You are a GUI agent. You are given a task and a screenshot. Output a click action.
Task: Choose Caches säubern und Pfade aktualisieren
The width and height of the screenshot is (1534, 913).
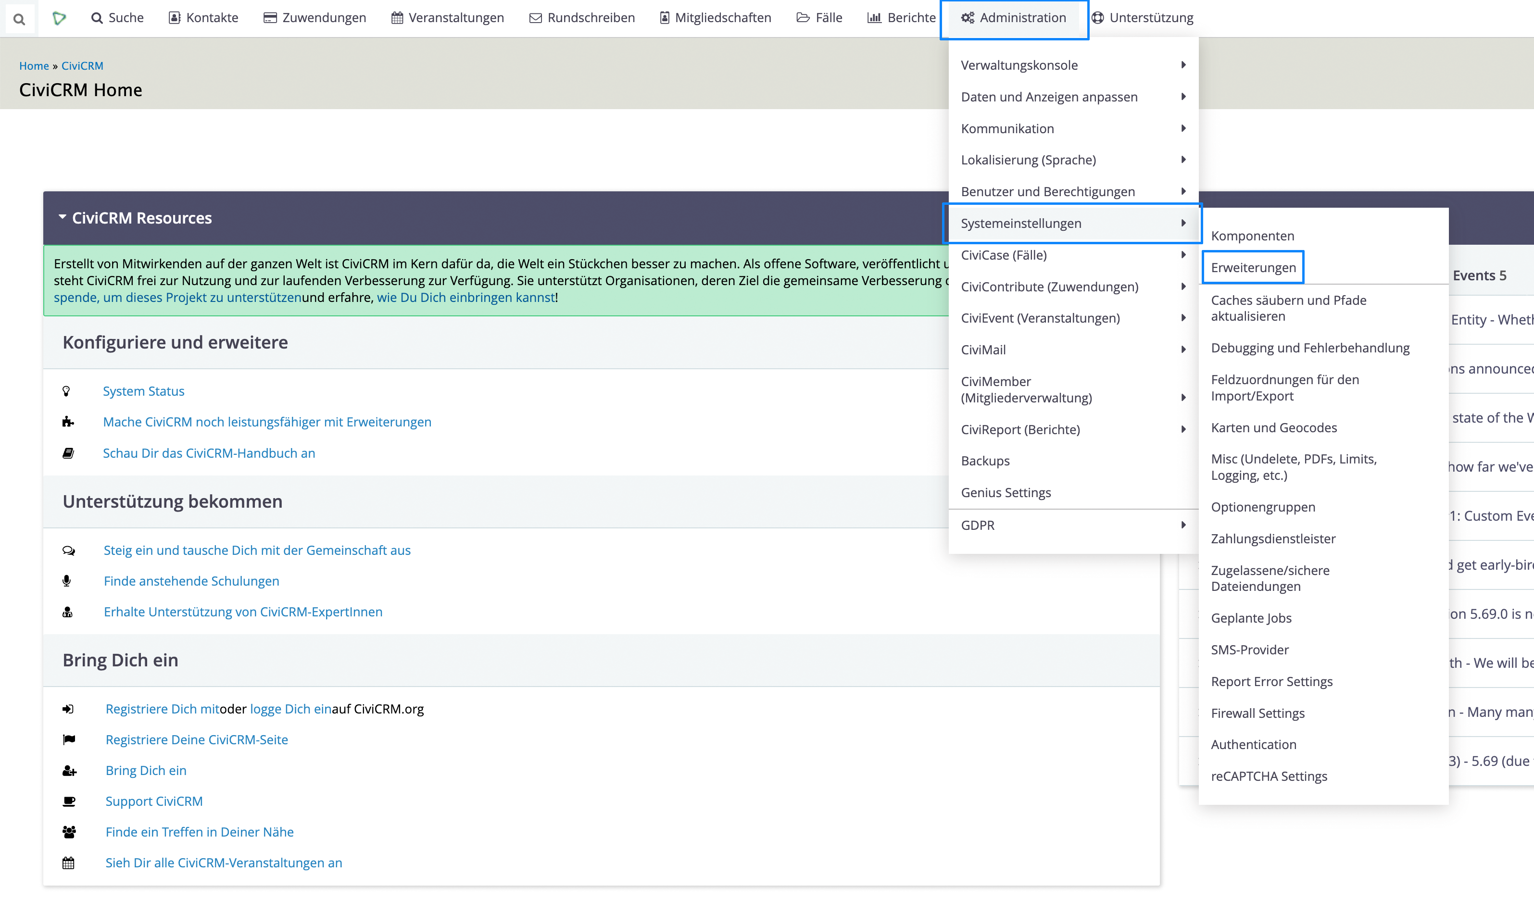(1323, 308)
